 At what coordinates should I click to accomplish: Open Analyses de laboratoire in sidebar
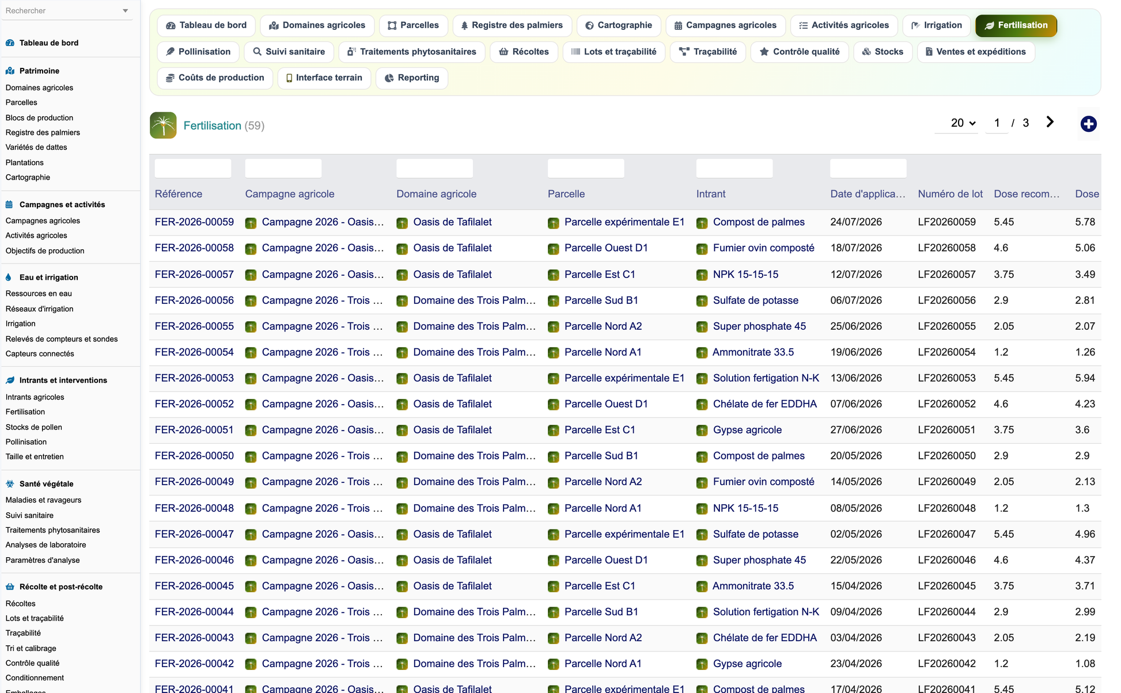coord(46,545)
